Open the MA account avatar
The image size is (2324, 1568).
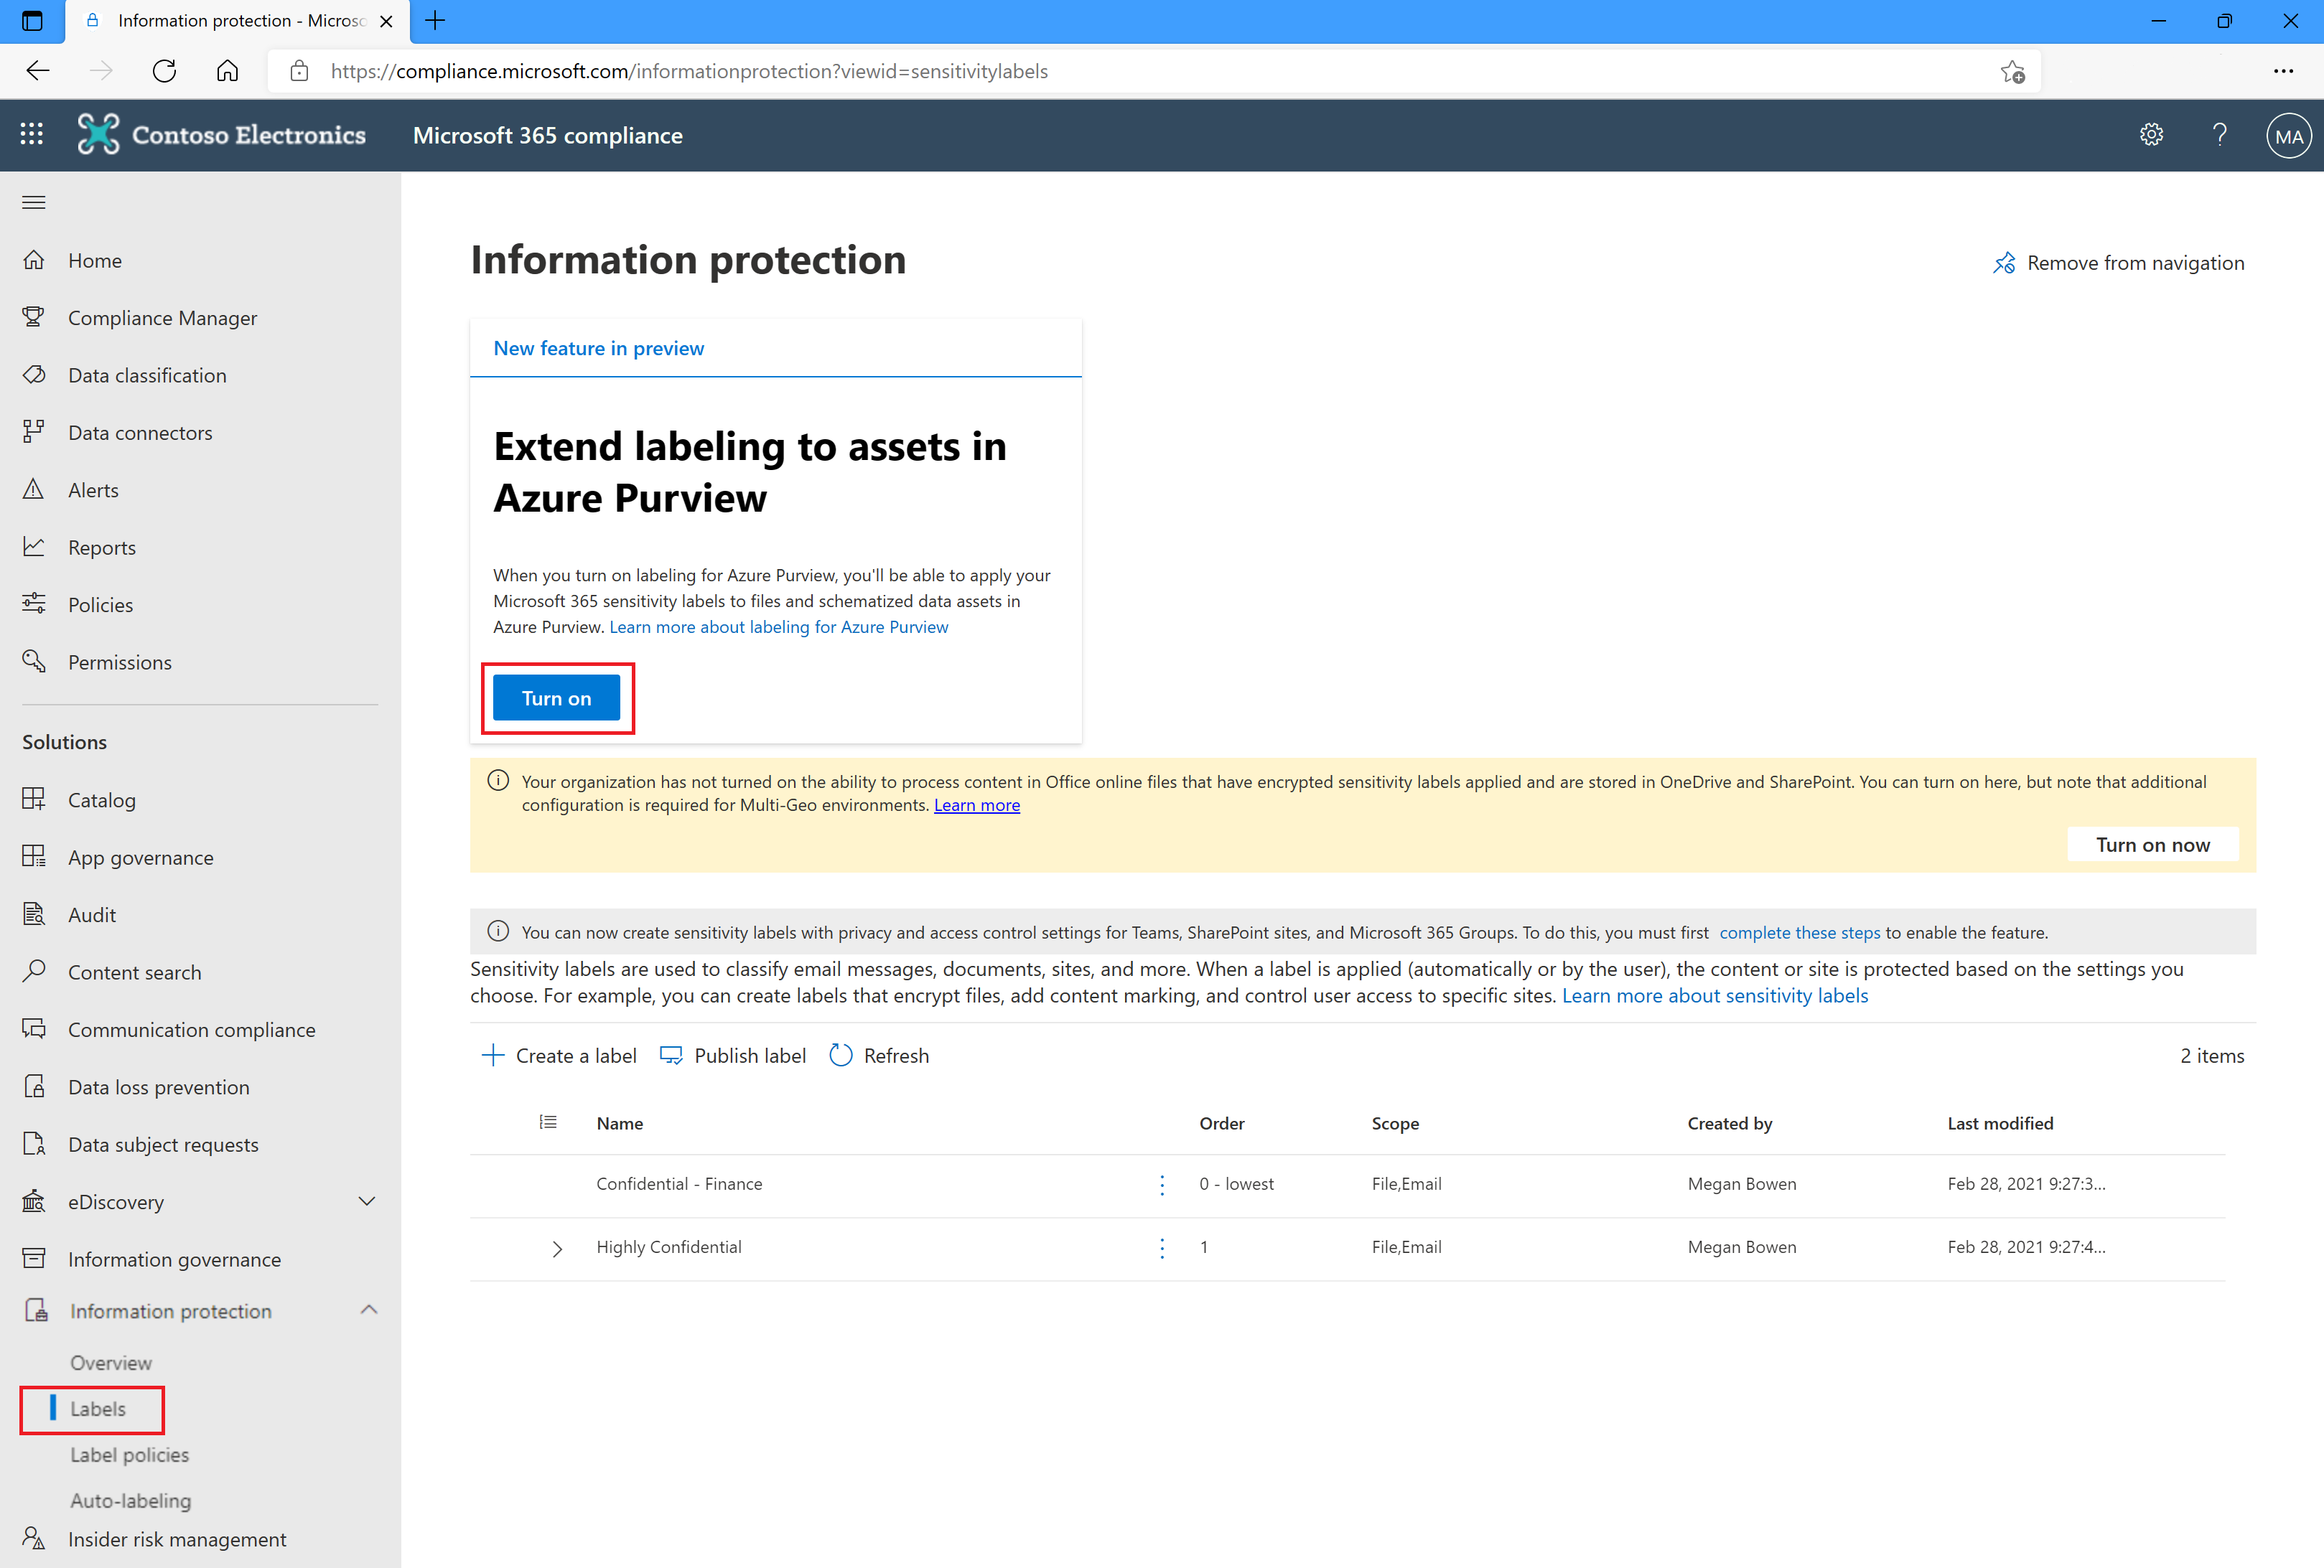(2288, 136)
